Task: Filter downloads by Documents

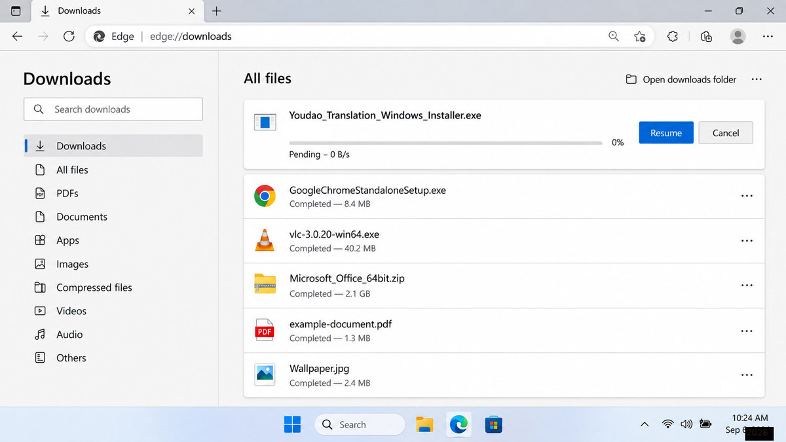Action: tap(113, 217)
